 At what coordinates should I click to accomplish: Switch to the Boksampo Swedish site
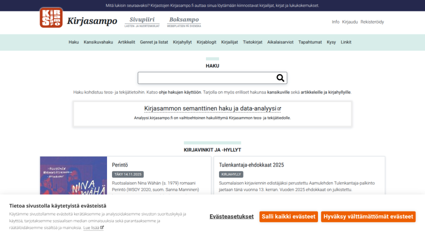point(184,21)
